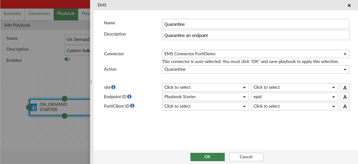Click the Description field of the EMS dialog
Screen dimensions: 358x164
click(255, 35)
